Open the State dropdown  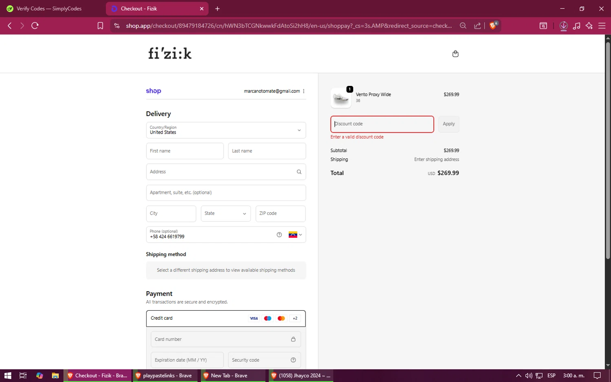pos(226,213)
